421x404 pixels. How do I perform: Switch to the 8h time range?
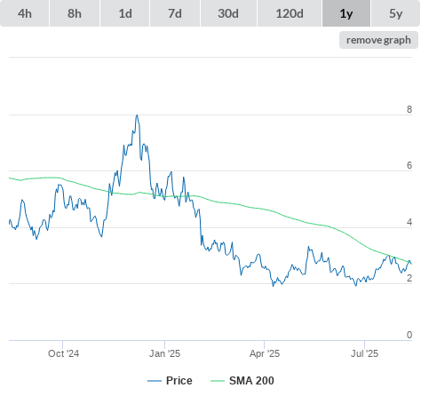[x=75, y=13]
